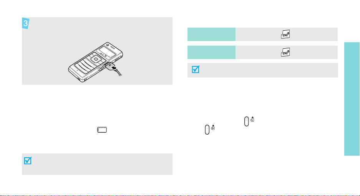Click the camera lens on the phone top

(107, 45)
